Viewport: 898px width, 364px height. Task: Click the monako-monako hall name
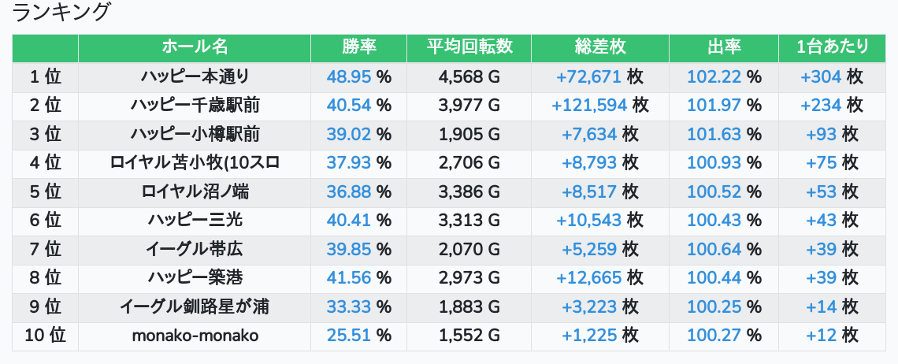point(195,336)
